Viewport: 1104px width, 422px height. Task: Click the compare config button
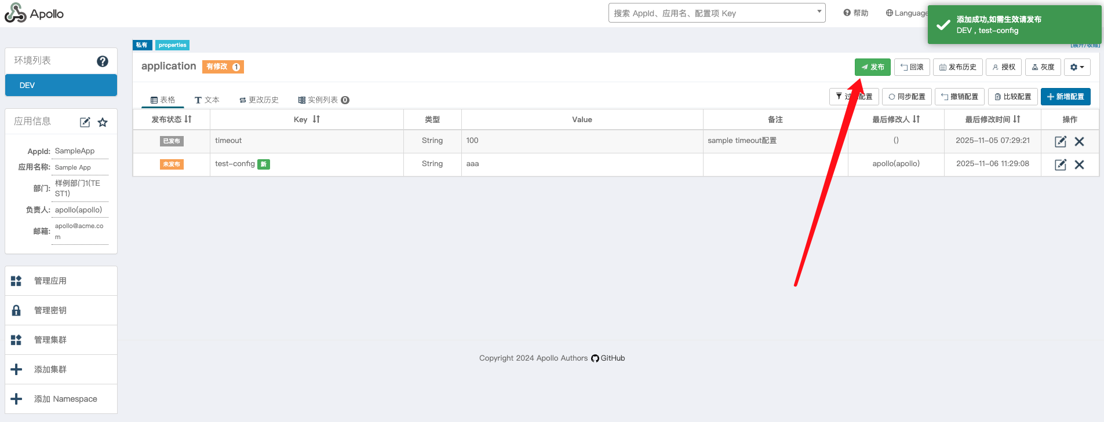pyautogui.click(x=1013, y=97)
